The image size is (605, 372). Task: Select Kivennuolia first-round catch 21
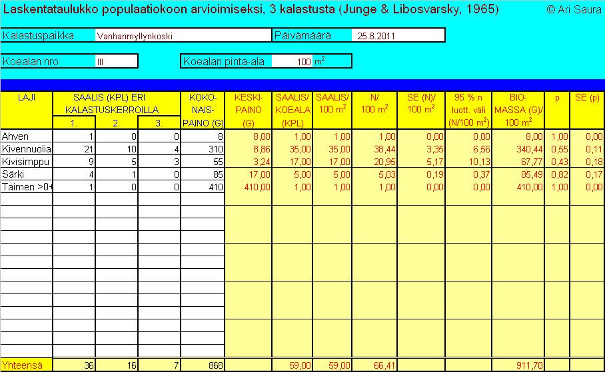coord(74,149)
